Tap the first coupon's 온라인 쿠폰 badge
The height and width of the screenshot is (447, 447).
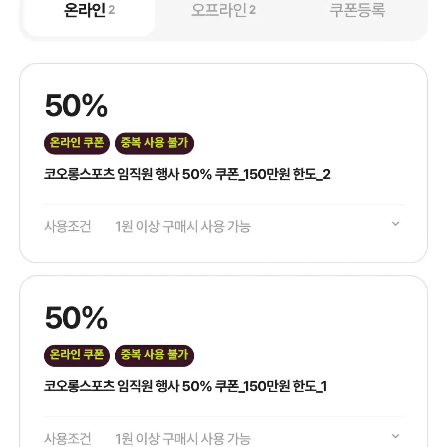point(77,143)
